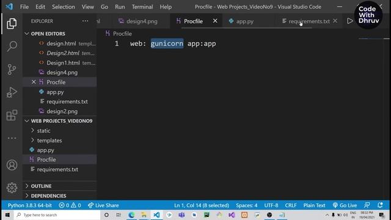Viewport: 391px width, 220px height.
Task: Open the Explorer view in activity bar
Action: click(12, 23)
